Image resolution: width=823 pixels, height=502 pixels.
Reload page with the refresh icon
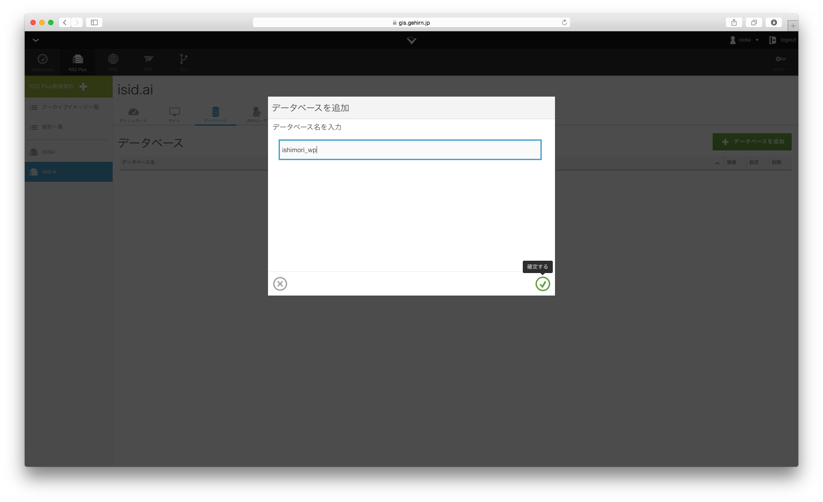pyautogui.click(x=564, y=22)
